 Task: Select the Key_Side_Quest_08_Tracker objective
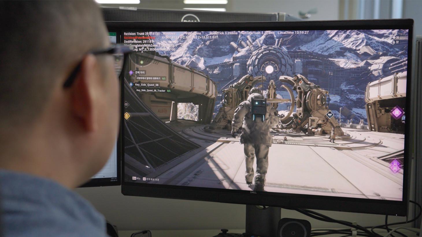pos(151,91)
